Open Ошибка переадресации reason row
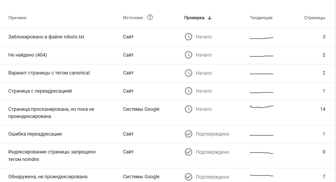This screenshot has height=182, width=336. tap(35, 134)
